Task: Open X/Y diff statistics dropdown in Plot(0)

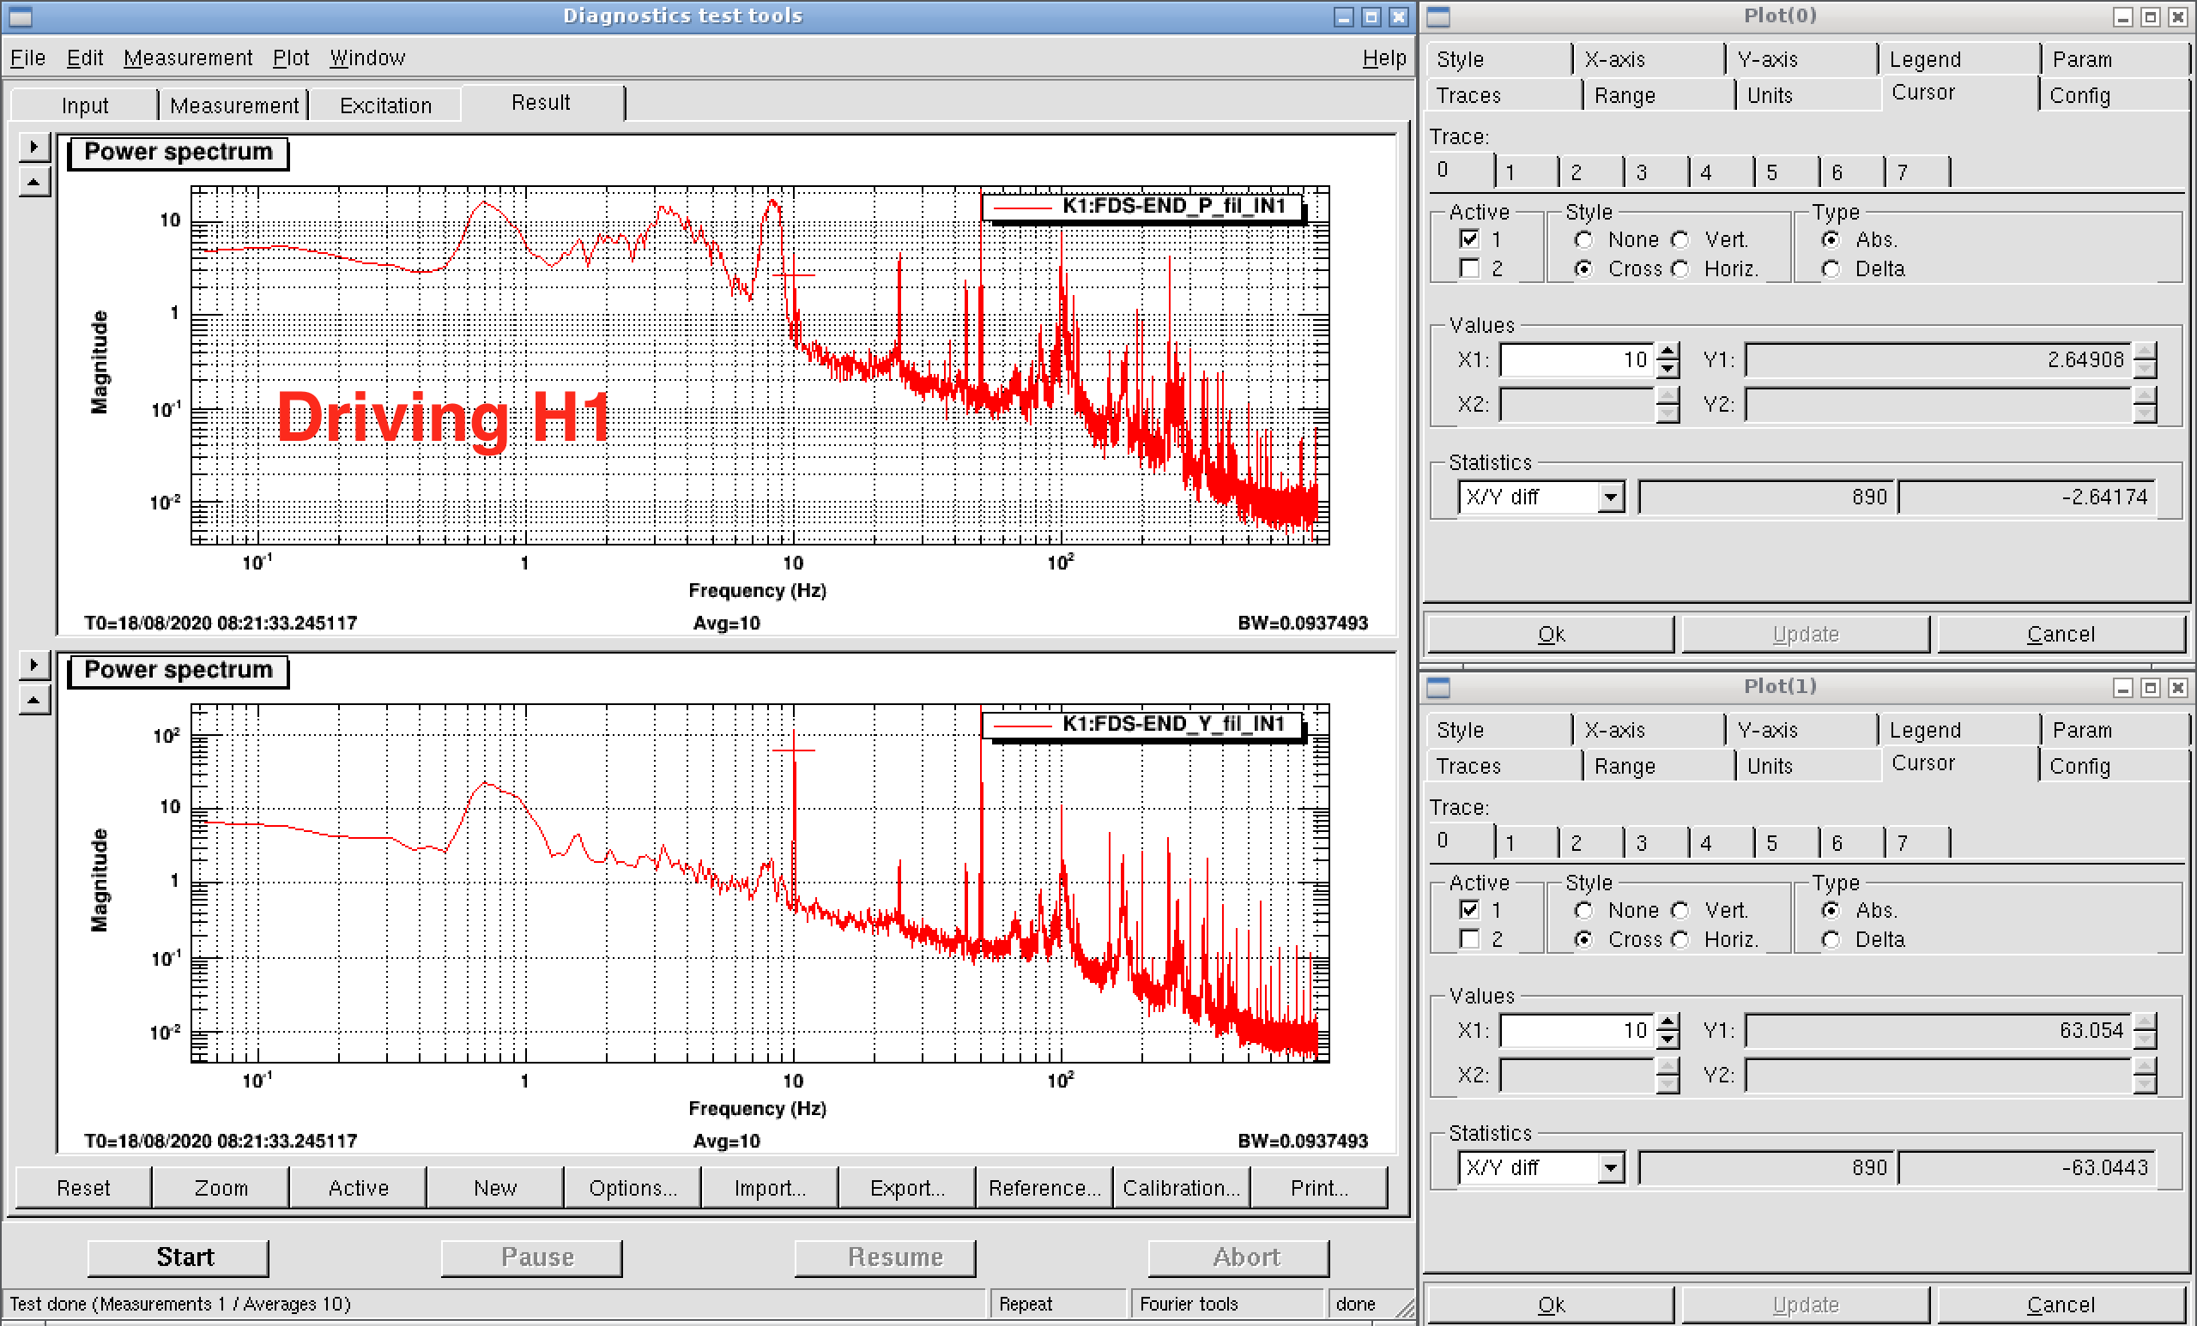Action: pos(1609,497)
